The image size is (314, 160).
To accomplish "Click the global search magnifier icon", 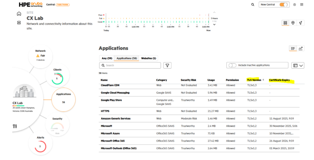I will [x=253, y=5].
